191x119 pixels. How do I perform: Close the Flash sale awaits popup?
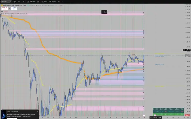click(37, 112)
